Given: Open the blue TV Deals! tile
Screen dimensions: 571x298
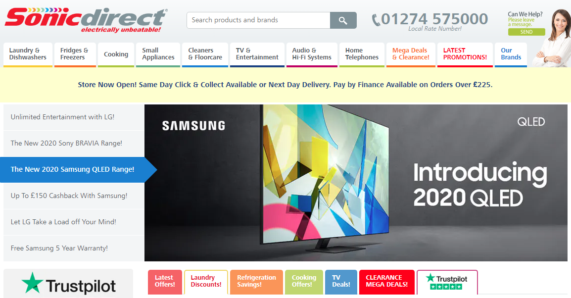Looking at the screenshot, I should pos(341,282).
